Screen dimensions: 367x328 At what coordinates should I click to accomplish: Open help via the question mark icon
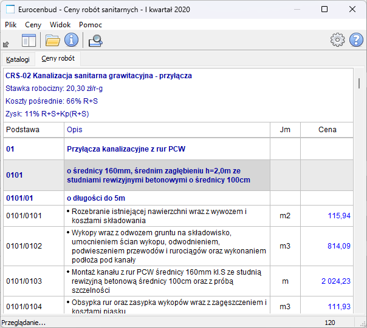coord(356,41)
